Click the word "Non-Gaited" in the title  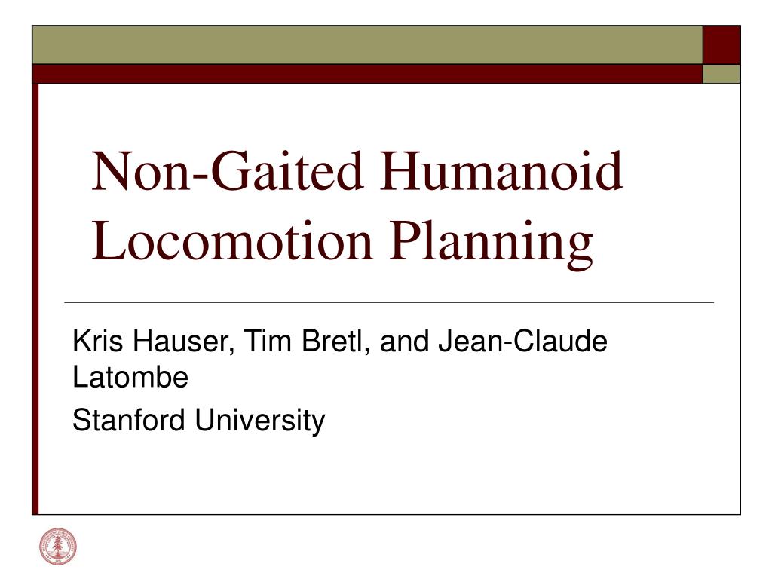pyautogui.click(x=228, y=171)
